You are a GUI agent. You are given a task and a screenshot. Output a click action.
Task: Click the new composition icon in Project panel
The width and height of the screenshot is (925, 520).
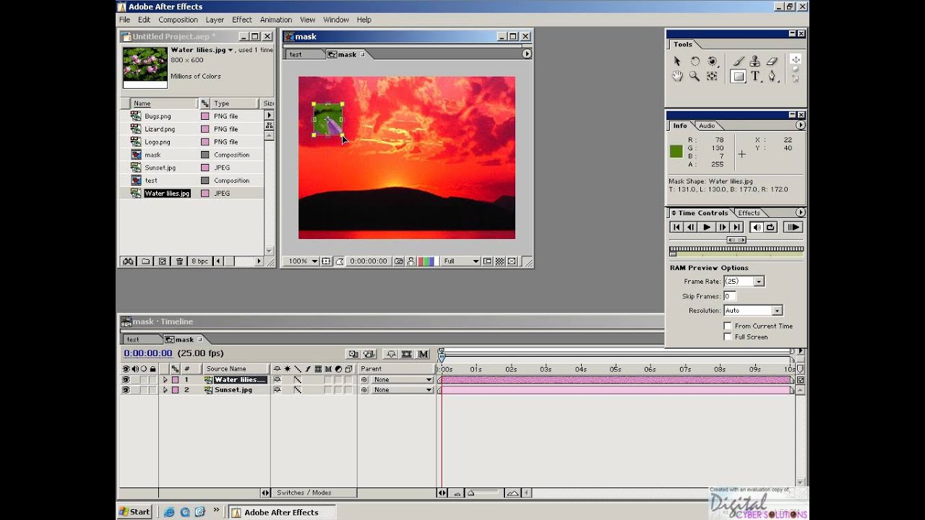pyautogui.click(x=163, y=261)
